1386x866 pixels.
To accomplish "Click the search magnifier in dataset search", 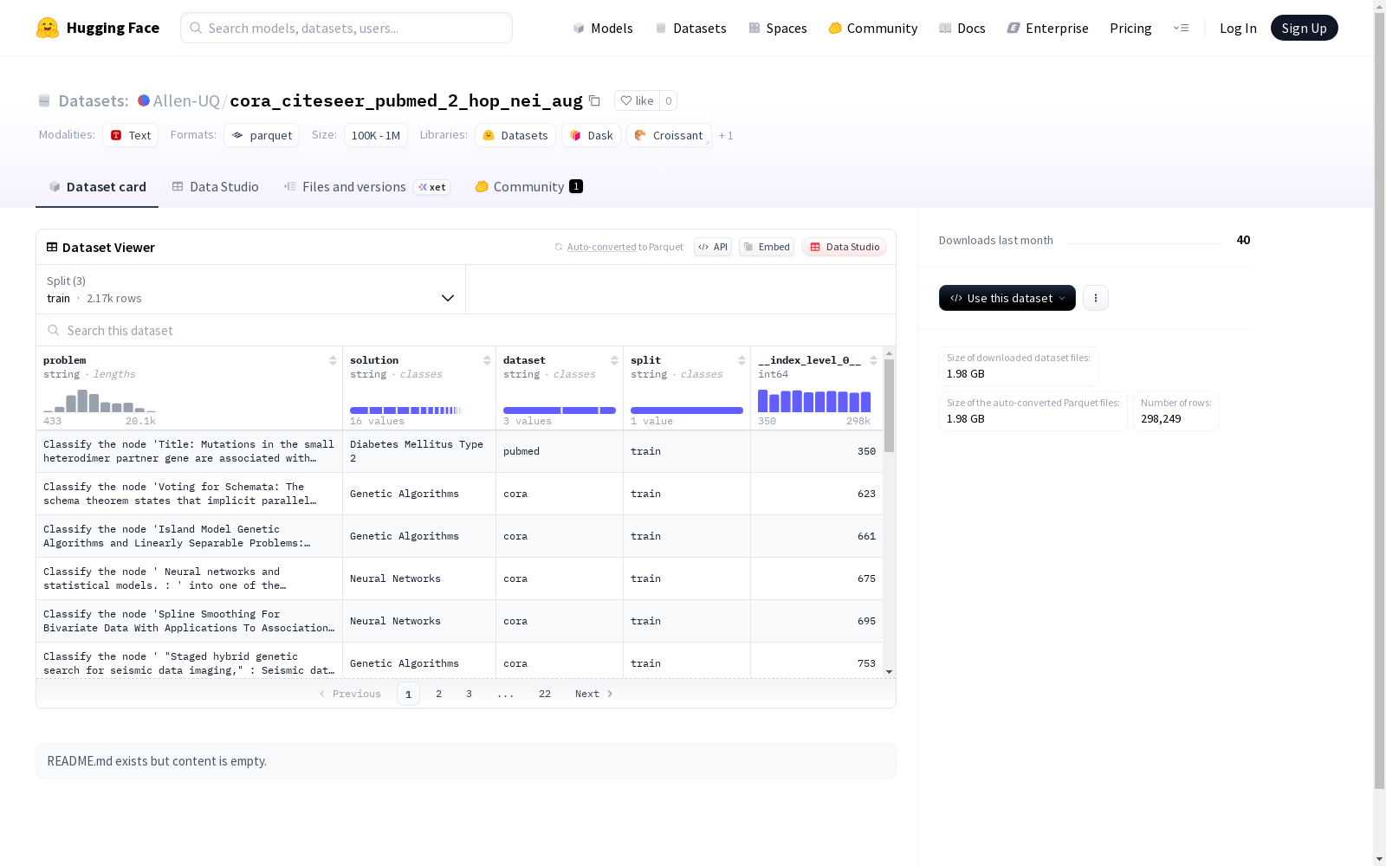I will 54,330.
